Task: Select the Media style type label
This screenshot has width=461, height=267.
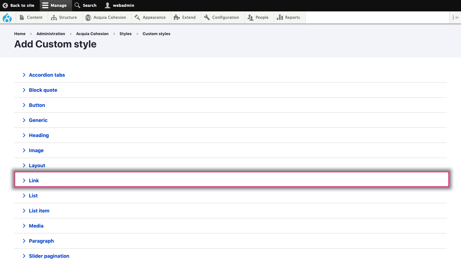Action: click(x=36, y=226)
